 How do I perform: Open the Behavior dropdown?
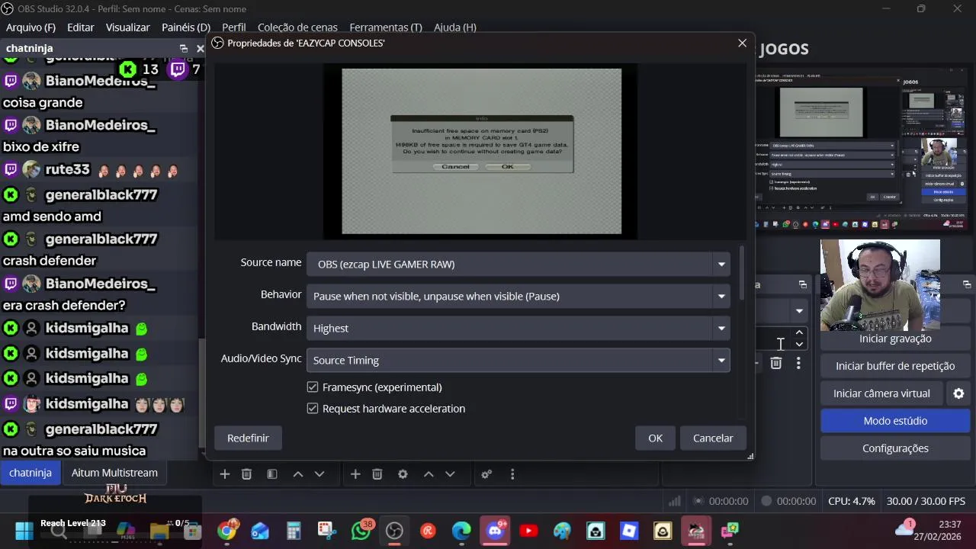(x=518, y=296)
